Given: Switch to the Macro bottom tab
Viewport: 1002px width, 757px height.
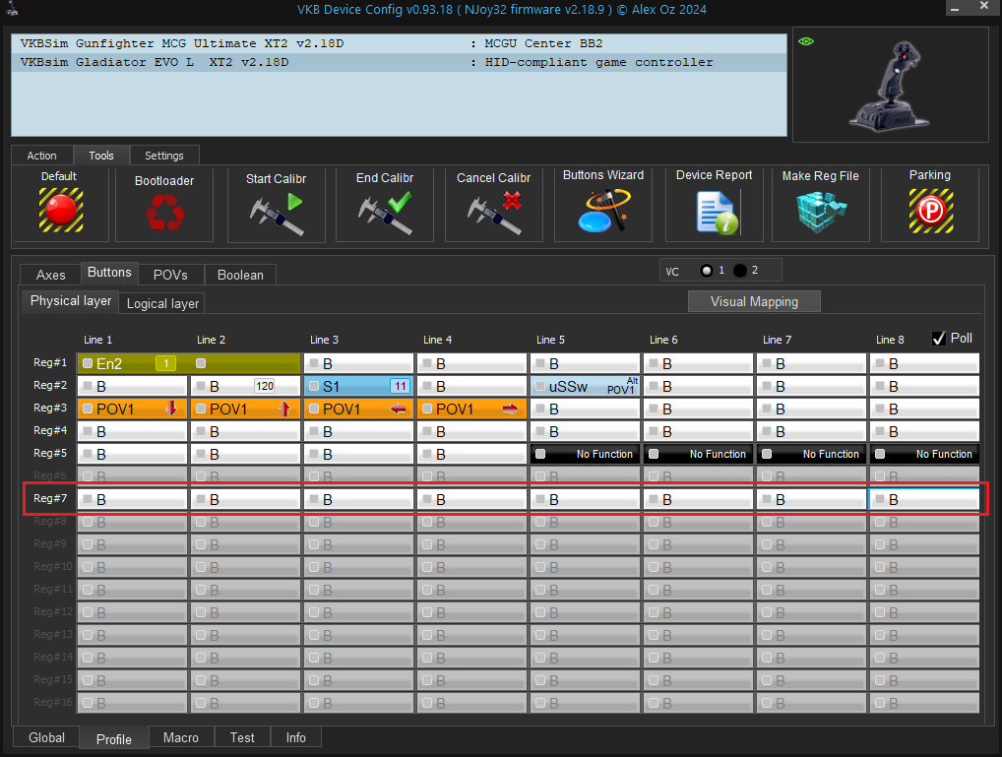Looking at the screenshot, I should tap(181, 737).
